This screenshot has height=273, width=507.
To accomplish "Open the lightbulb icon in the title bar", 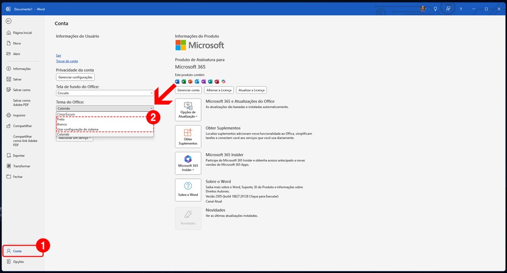I will pos(436,9).
